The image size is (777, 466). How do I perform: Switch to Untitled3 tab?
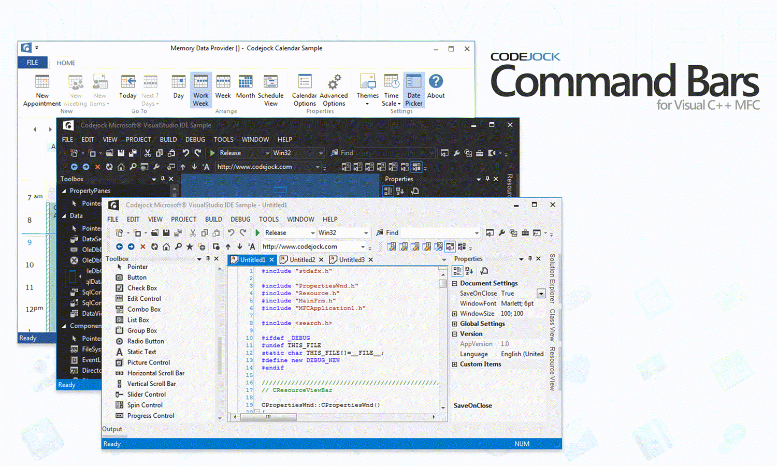(x=352, y=260)
